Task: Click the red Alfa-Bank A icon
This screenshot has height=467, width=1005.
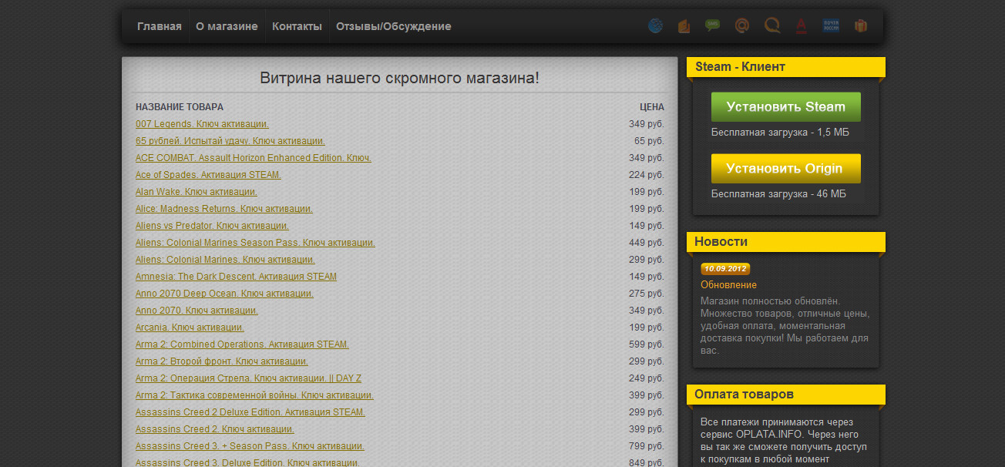Action: coord(802,26)
